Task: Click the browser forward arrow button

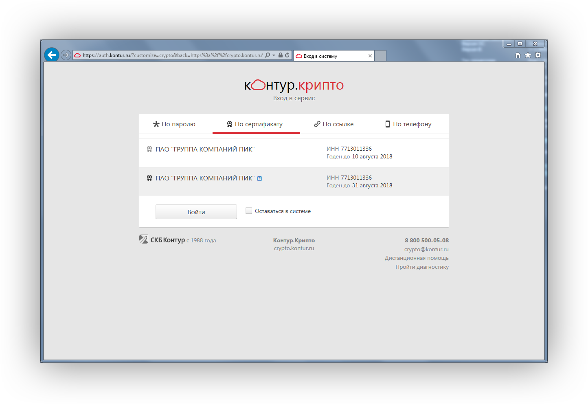Action: (66, 55)
